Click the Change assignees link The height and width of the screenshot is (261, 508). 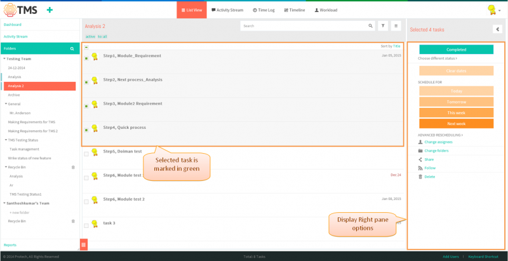click(x=438, y=142)
